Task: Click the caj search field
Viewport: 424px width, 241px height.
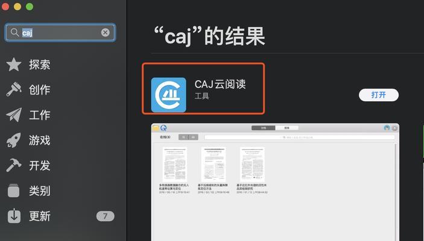Action: point(60,33)
